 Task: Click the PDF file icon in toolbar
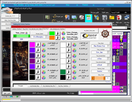tap(119, 18)
